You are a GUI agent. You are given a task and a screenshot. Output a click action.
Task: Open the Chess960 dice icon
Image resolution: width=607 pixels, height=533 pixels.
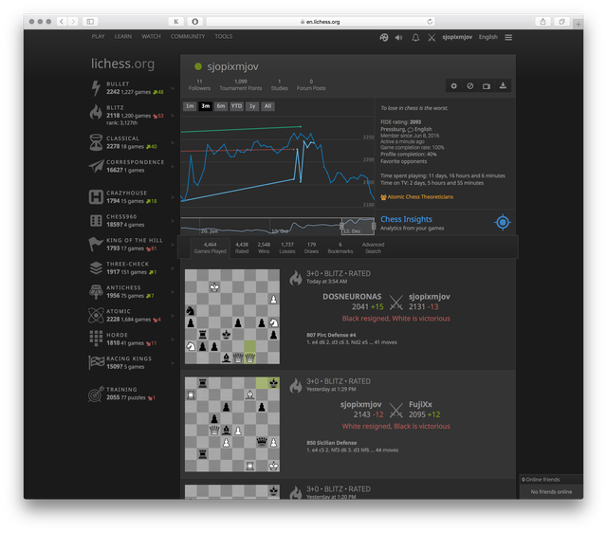(x=96, y=221)
